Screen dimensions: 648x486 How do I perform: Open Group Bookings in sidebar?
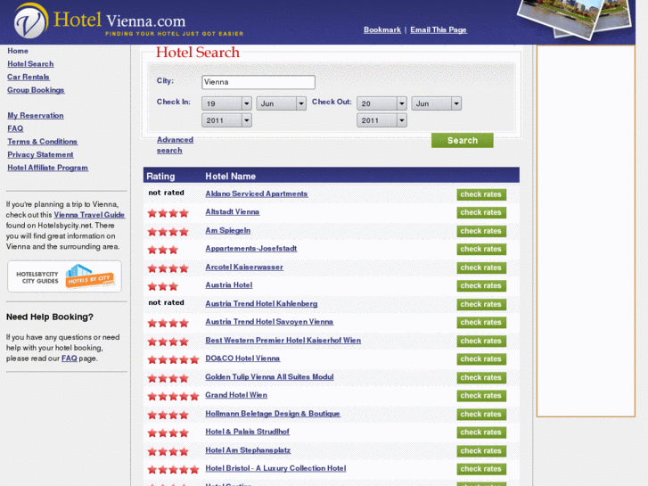pos(36,90)
